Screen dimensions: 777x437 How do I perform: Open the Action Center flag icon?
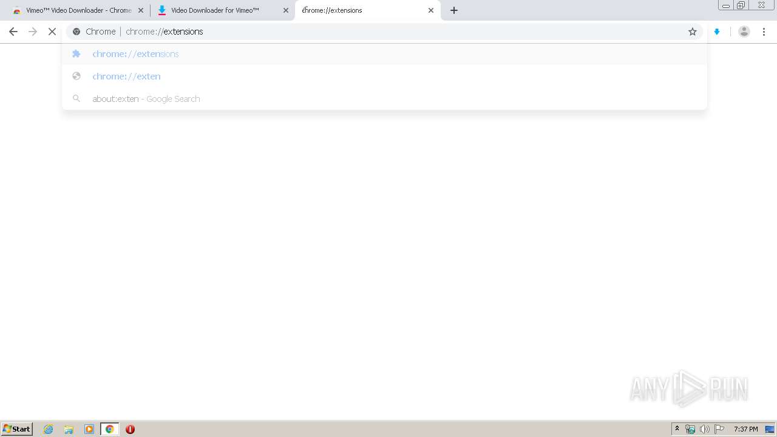pyautogui.click(x=720, y=429)
